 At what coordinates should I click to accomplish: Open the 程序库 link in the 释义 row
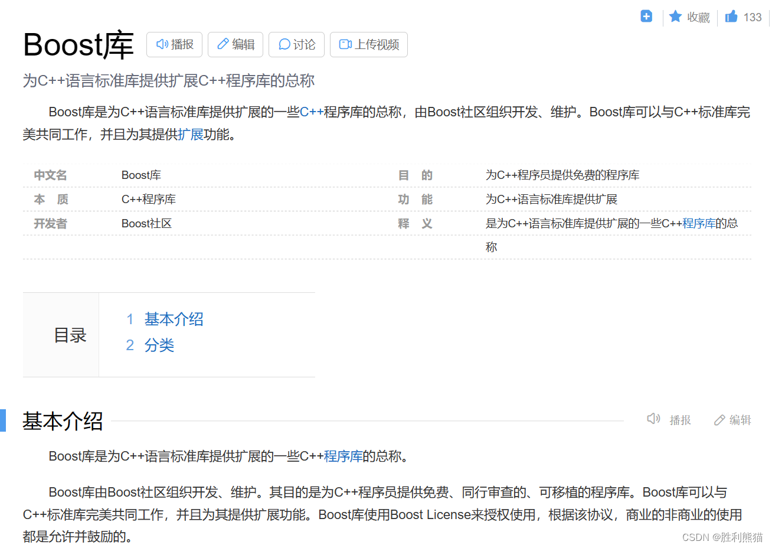click(x=699, y=223)
